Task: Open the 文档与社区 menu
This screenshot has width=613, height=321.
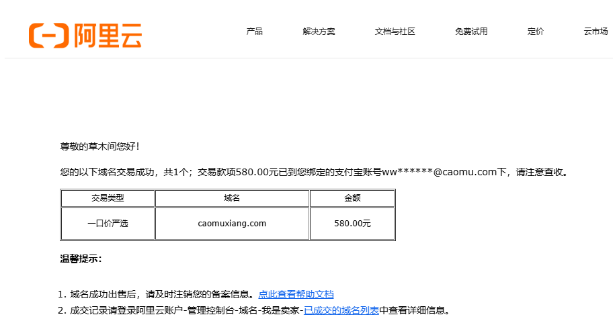Action: (395, 32)
